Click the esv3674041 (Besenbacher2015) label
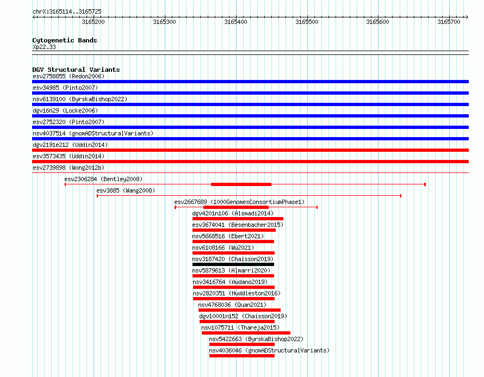This screenshot has width=484, height=377. [x=238, y=225]
